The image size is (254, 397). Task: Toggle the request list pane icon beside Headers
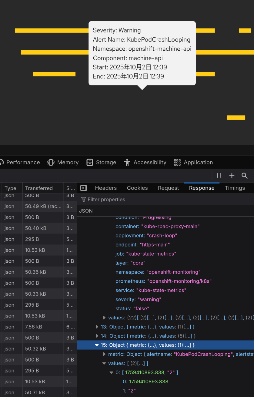pyautogui.click(x=84, y=188)
